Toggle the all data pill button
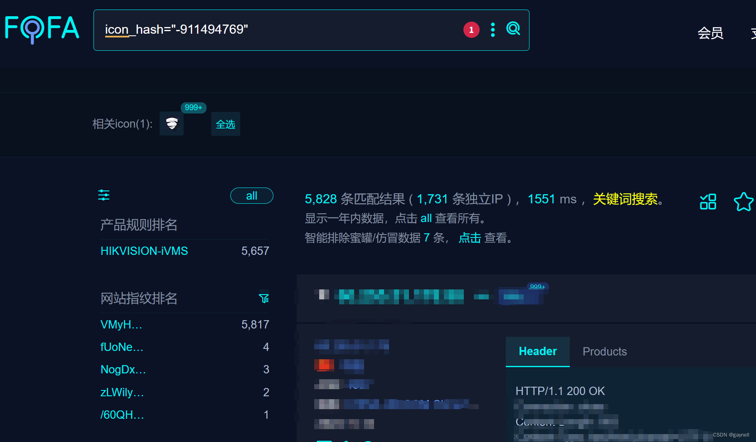This screenshot has height=442, width=756. (x=252, y=196)
